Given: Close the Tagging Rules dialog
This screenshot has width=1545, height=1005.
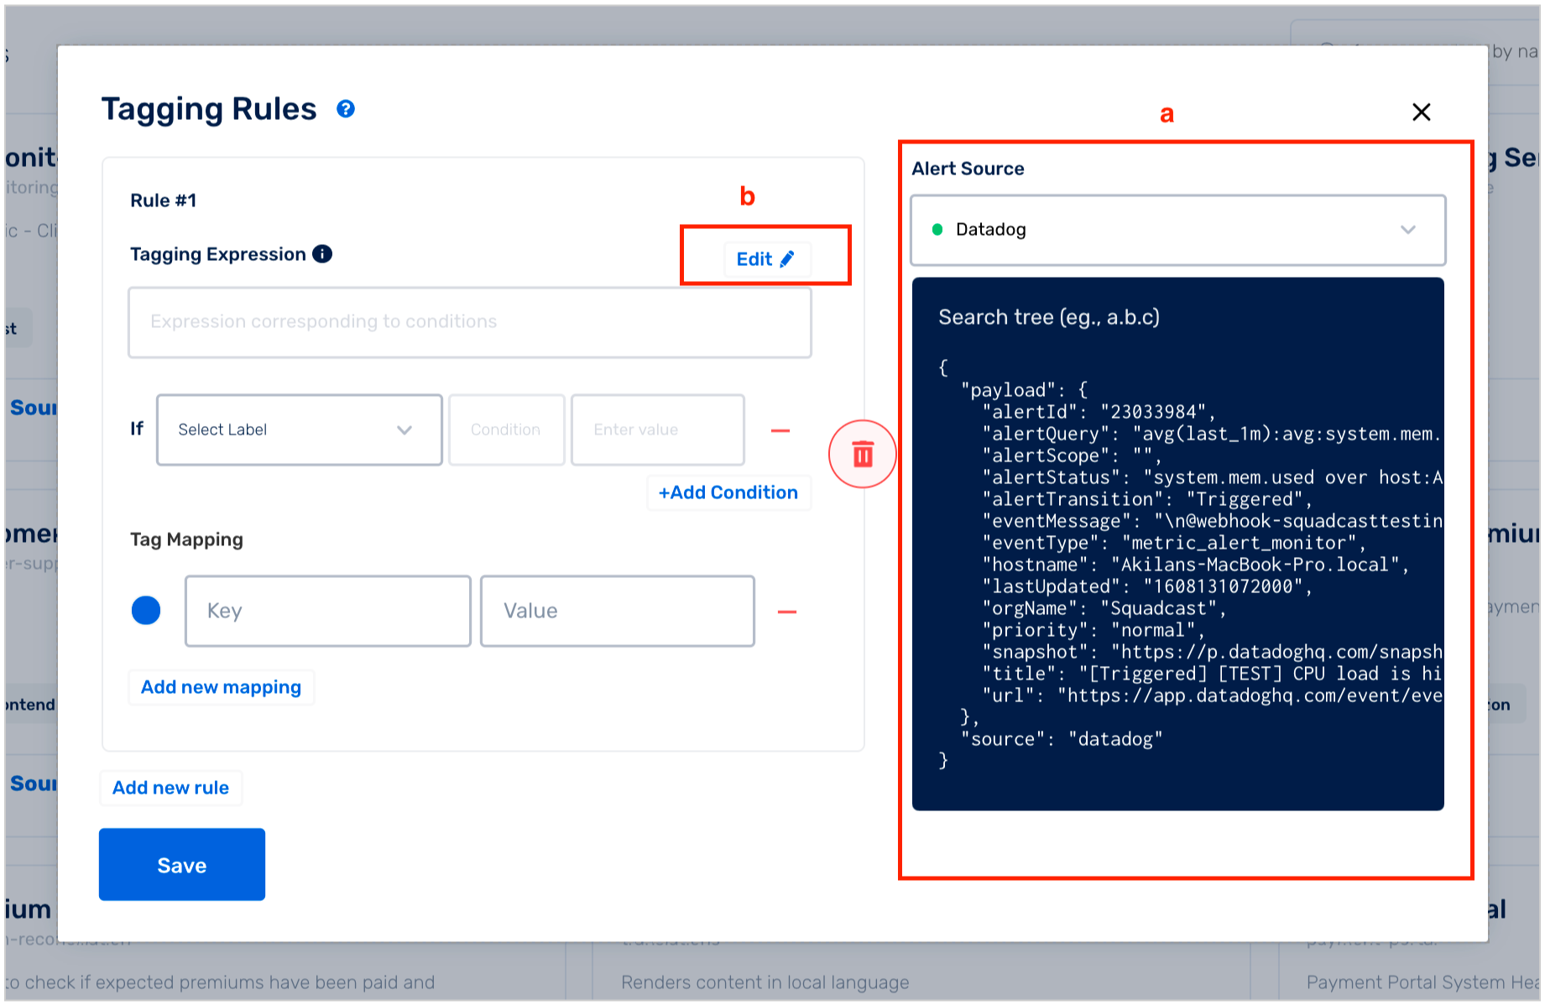Looking at the screenshot, I should [x=1421, y=112].
